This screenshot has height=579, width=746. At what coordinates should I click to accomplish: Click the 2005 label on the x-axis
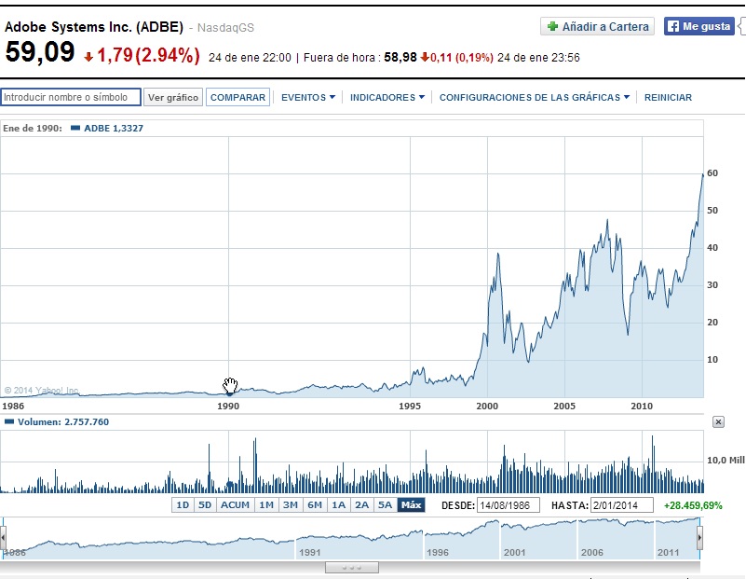tap(564, 407)
